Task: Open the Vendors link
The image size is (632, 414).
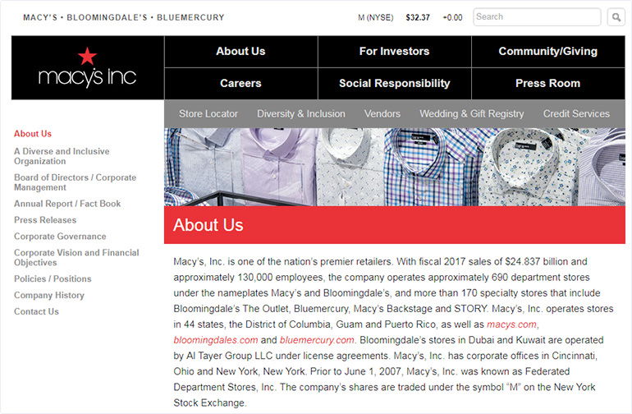Action: (382, 114)
